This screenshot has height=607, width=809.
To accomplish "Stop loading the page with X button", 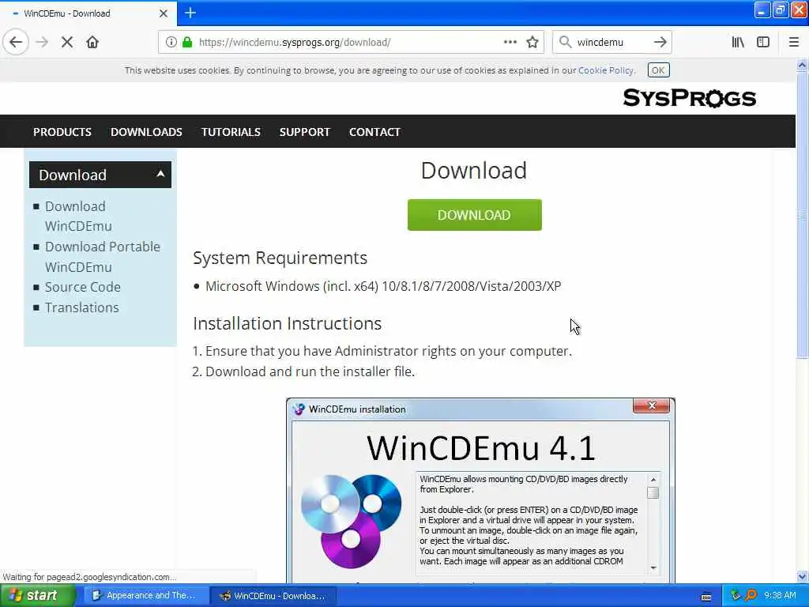I will click(x=67, y=42).
